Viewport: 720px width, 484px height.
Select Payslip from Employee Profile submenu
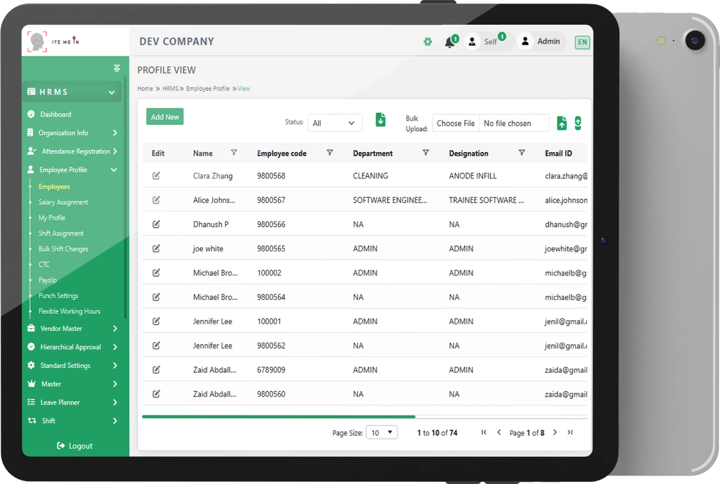tap(48, 280)
